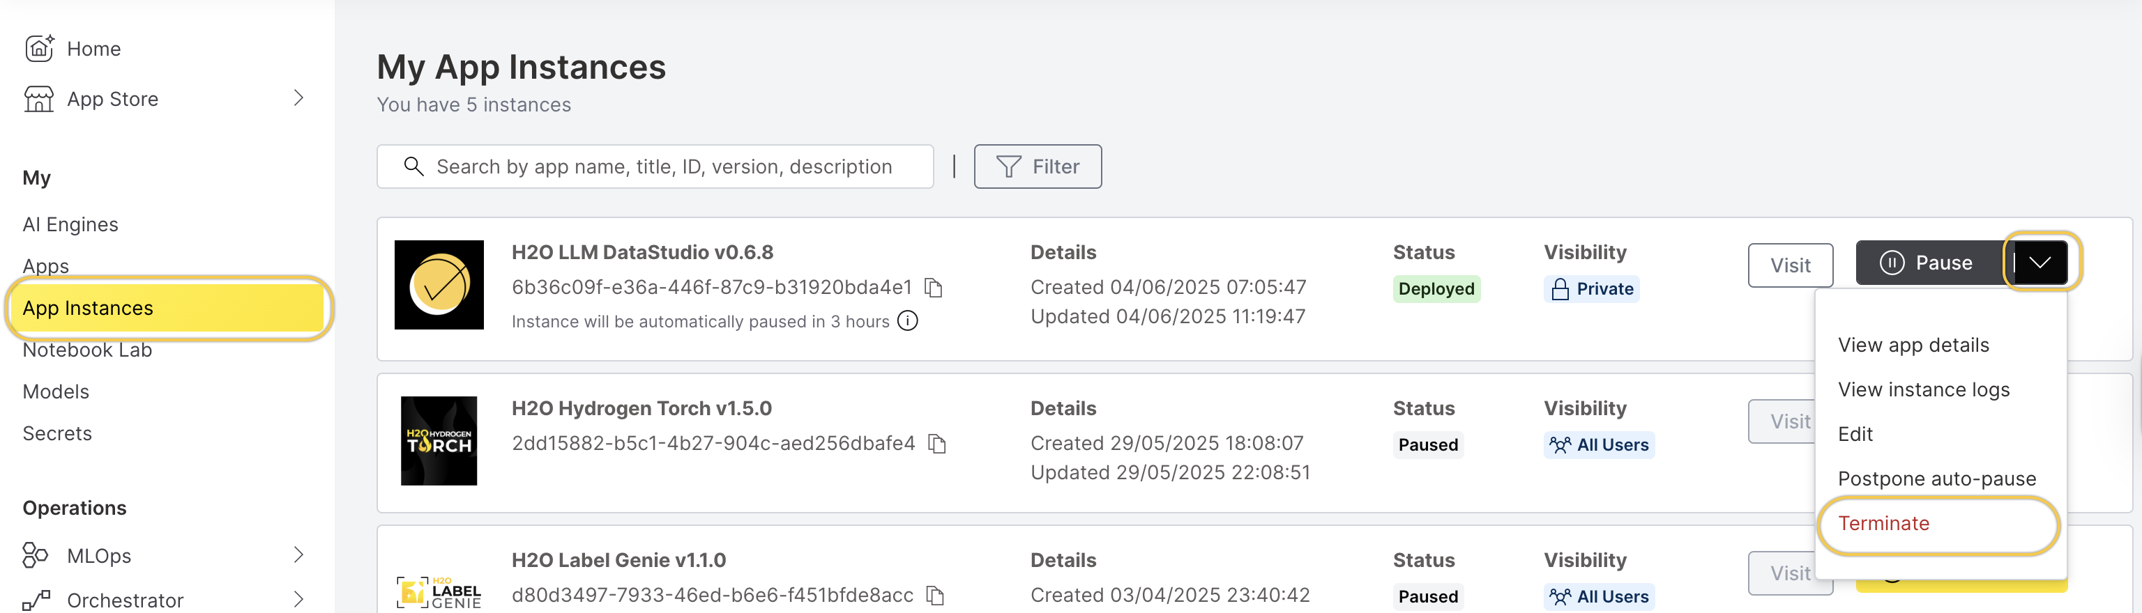Open Home in the sidebar
This screenshot has width=2142, height=613.
click(x=94, y=49)
